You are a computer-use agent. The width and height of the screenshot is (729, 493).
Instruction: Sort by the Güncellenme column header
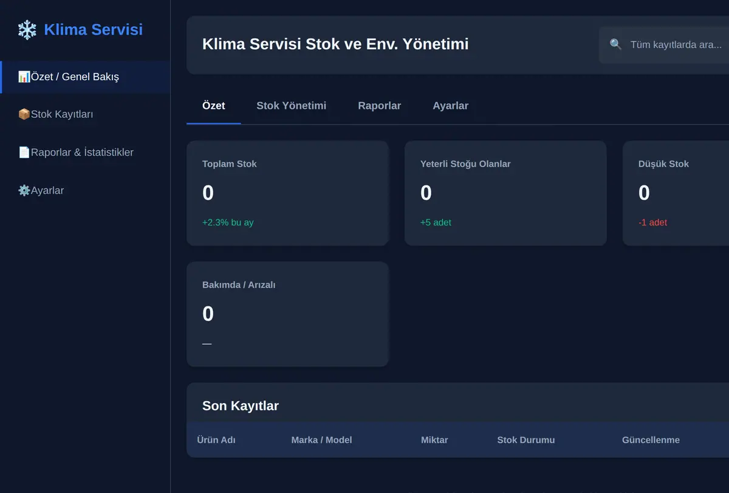coord(651,440)
